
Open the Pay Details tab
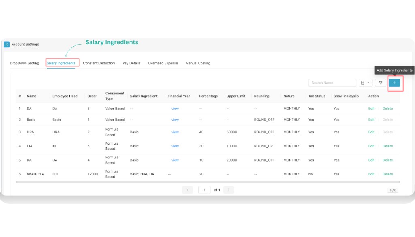pos(131,63)
